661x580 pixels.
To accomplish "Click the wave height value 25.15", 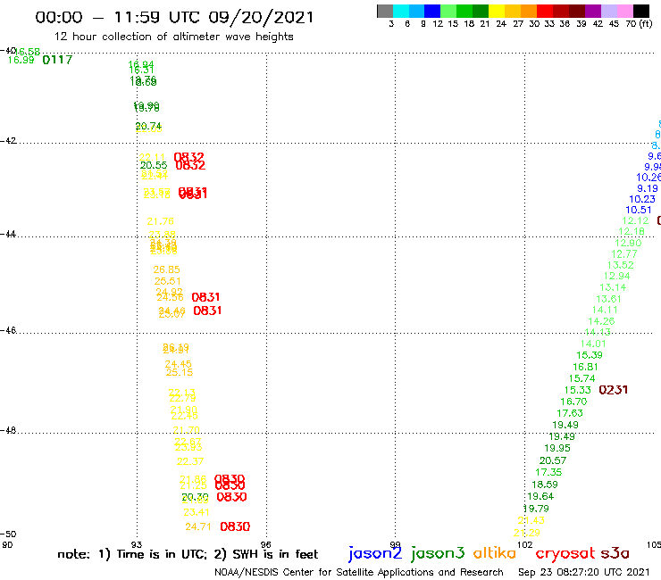I will (180, 372).
